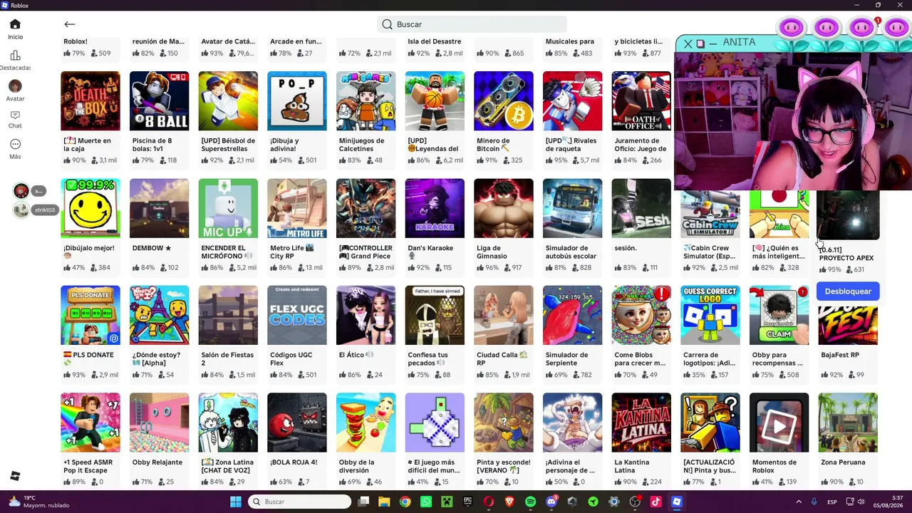912x513 pixels.
Task: Focus the Roblox Buscar search field
Action: tap(472, 24)
